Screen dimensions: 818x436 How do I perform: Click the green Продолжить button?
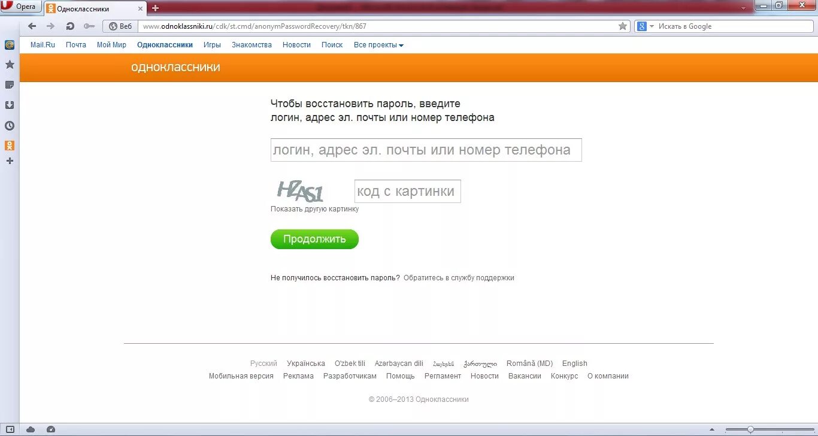click(x=314, y=239)
